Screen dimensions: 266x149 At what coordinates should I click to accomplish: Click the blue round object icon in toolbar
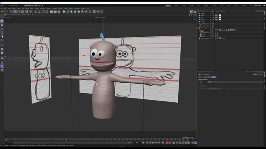pos(64,12)
